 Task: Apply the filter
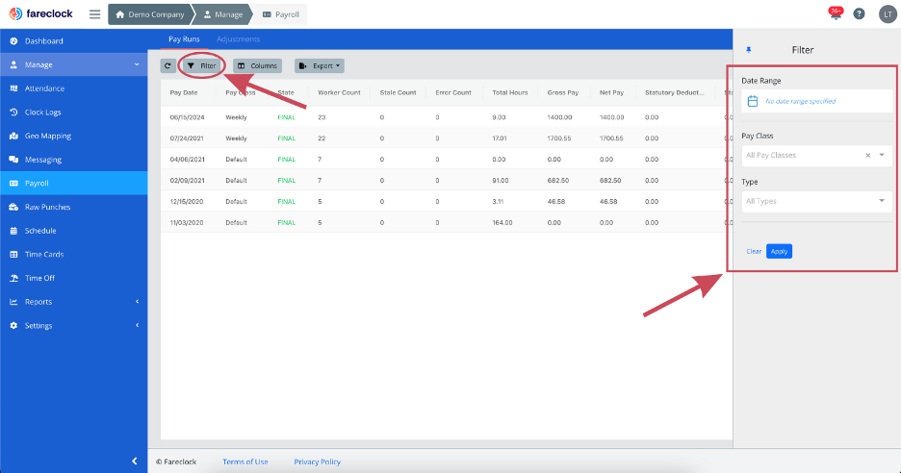coord(779,252)
